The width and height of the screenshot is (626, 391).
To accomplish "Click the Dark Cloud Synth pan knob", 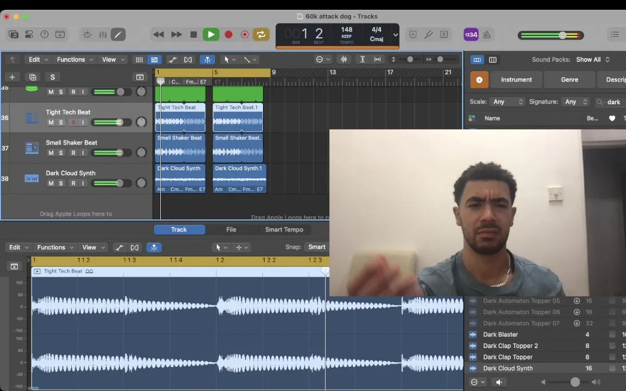I will pyautogui.click(x=141, y=182).
